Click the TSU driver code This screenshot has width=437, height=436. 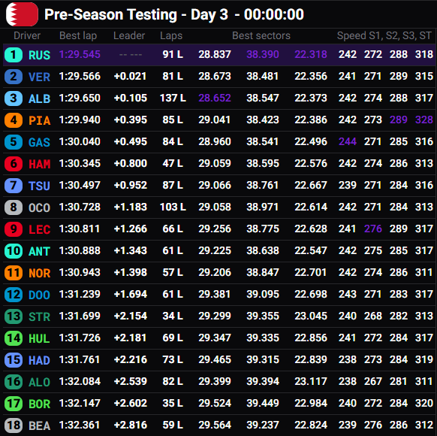[x=39, y=186]
